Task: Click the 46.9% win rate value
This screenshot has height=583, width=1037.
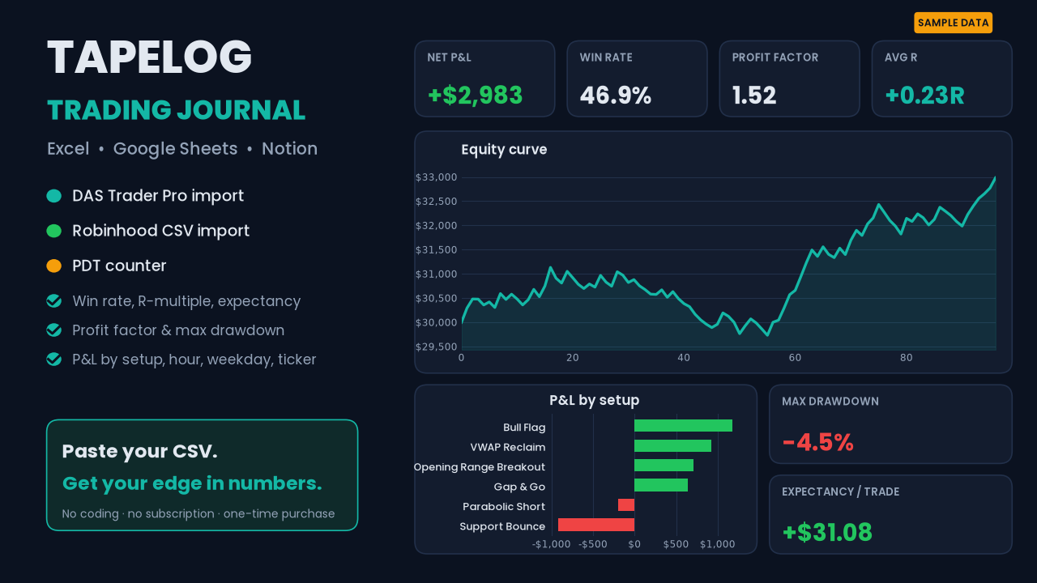Action: [616, 96]
